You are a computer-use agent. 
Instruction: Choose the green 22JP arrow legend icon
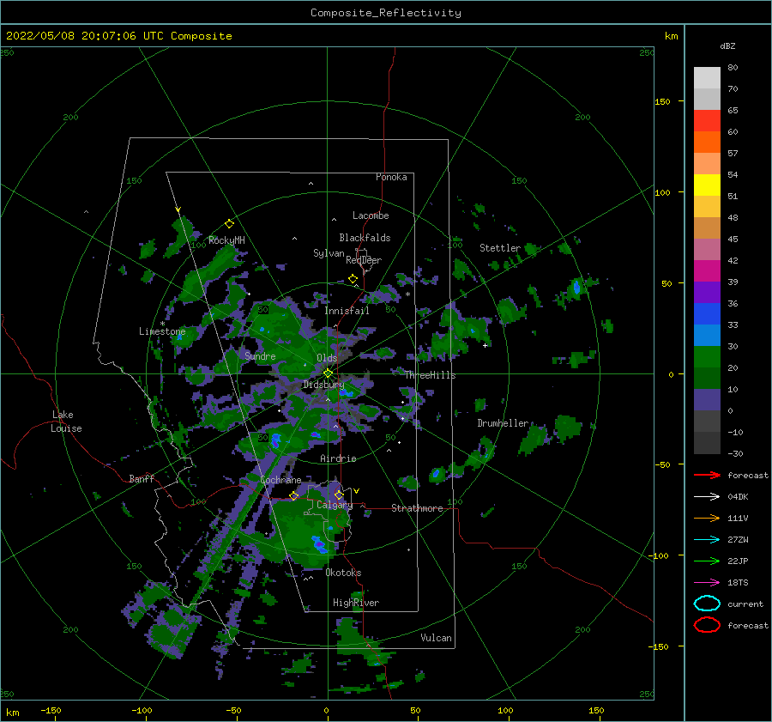click(707, 561)
